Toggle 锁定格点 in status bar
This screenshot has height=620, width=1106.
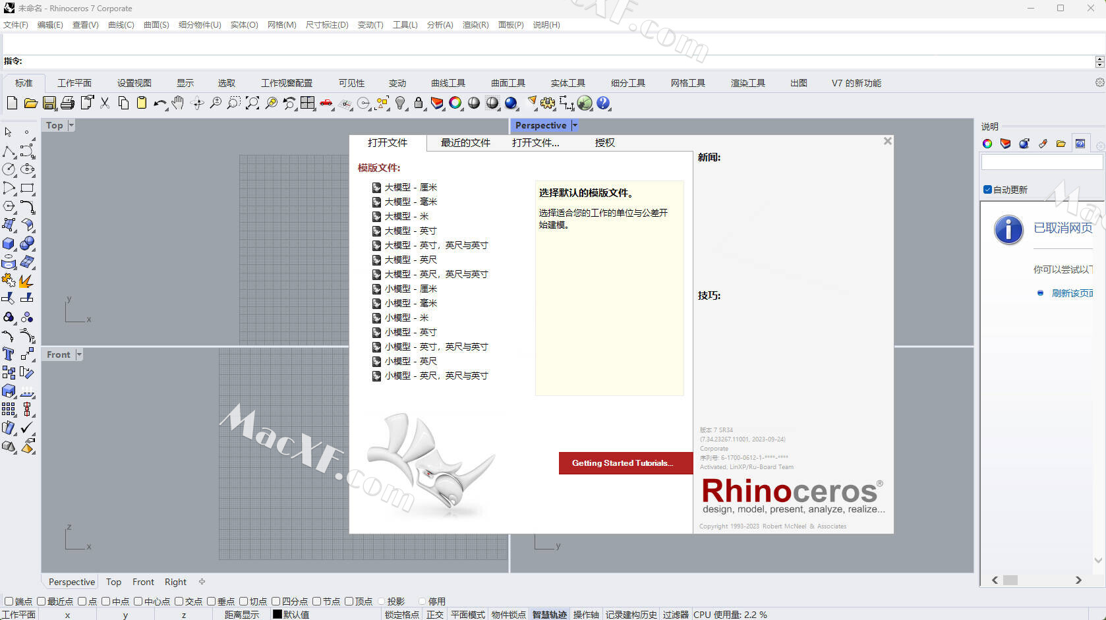click(x=402, y=615)
